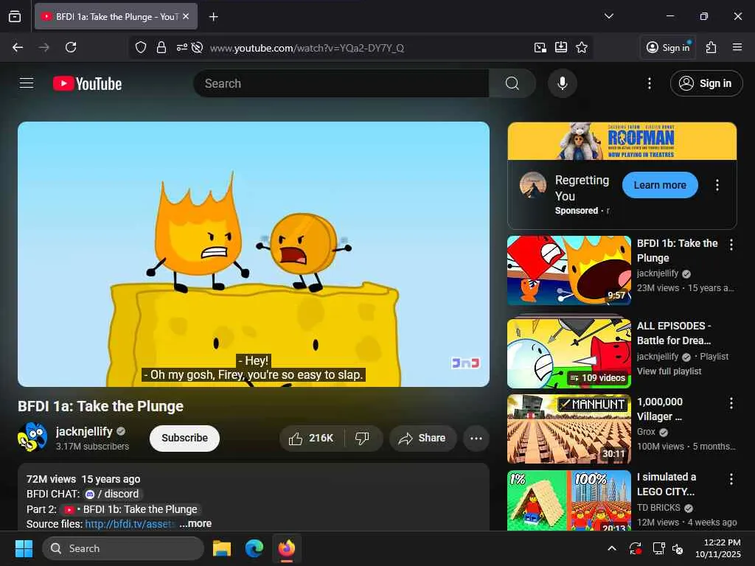The width and height of the screenshot is (755, 566).
Task: Open jacknjellify channel name link
Action: 84,431
